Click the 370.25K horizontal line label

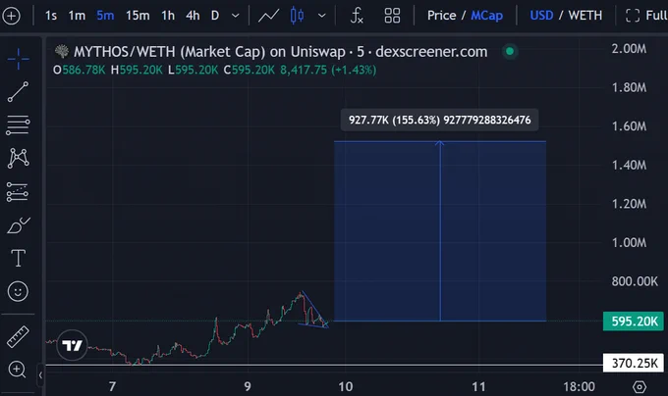click(x=634, y=364)
